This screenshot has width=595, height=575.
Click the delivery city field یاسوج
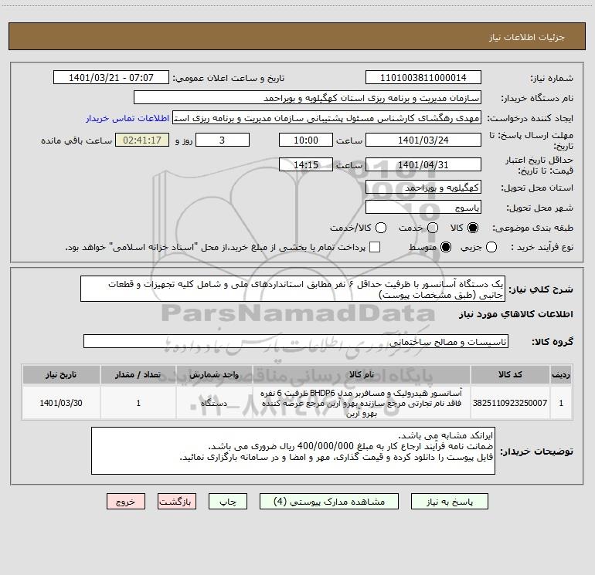(423, 207)
